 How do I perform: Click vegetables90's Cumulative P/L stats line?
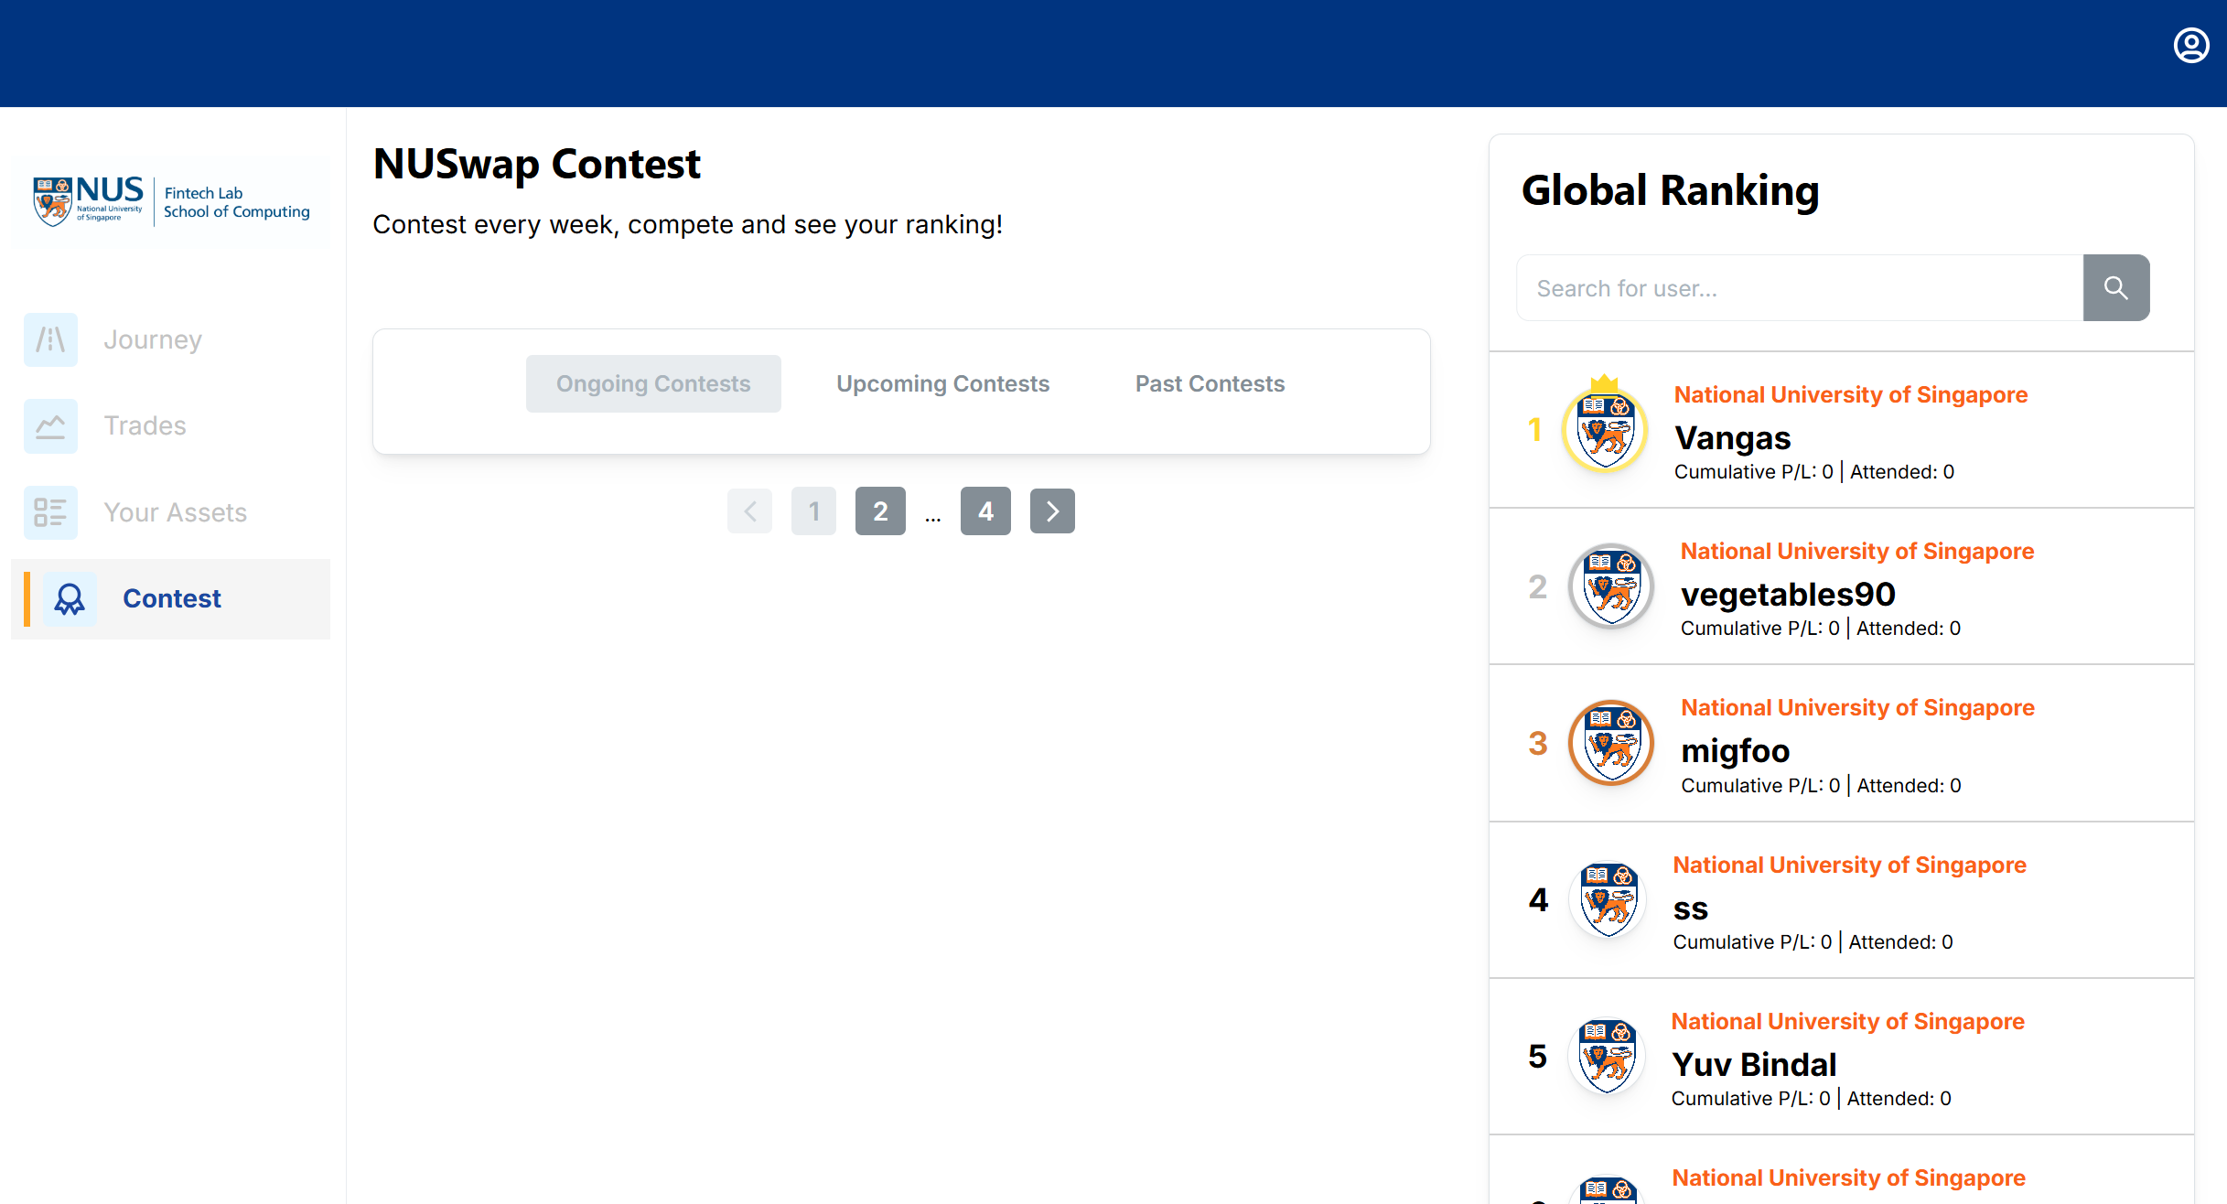[1821, 629]
